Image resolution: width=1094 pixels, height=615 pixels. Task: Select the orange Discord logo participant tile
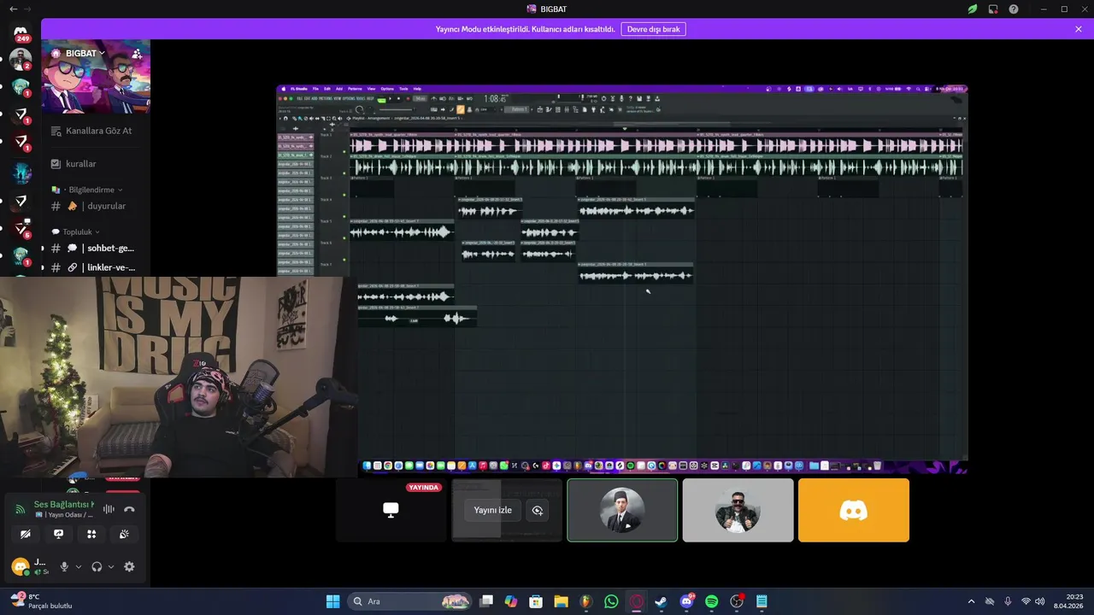click(x=854, y=510)
